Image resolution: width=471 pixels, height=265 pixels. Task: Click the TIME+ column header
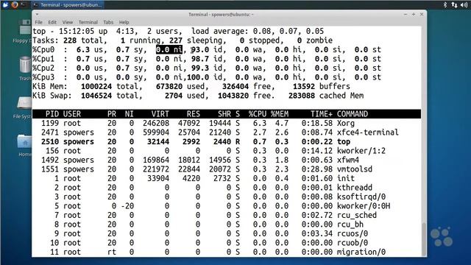click(322, 114)
